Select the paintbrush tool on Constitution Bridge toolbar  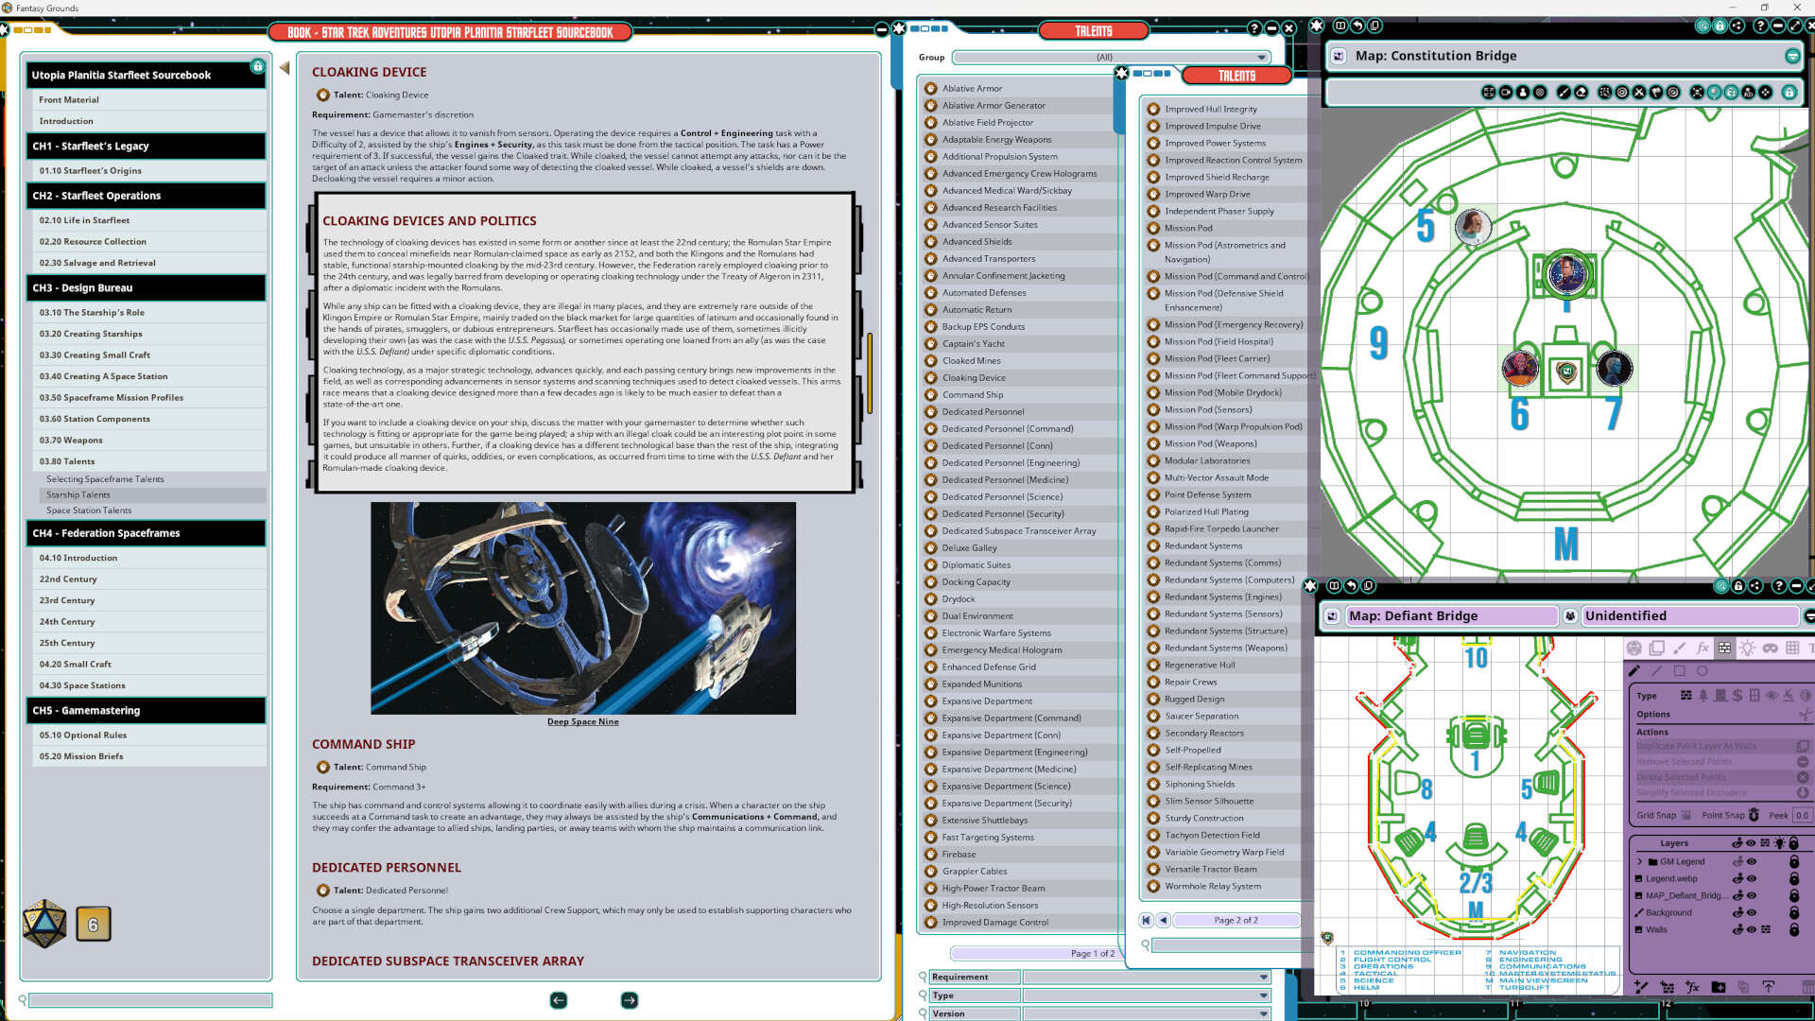1564,93
